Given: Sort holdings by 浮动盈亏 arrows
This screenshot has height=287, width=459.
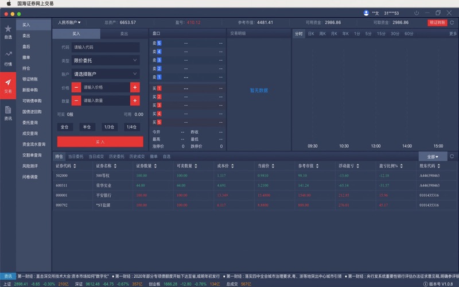Looking at the screenshot, I should (x=357, y=166).
